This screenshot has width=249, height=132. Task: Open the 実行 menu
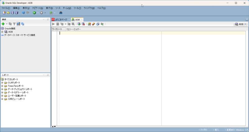(x=49, y=8)
